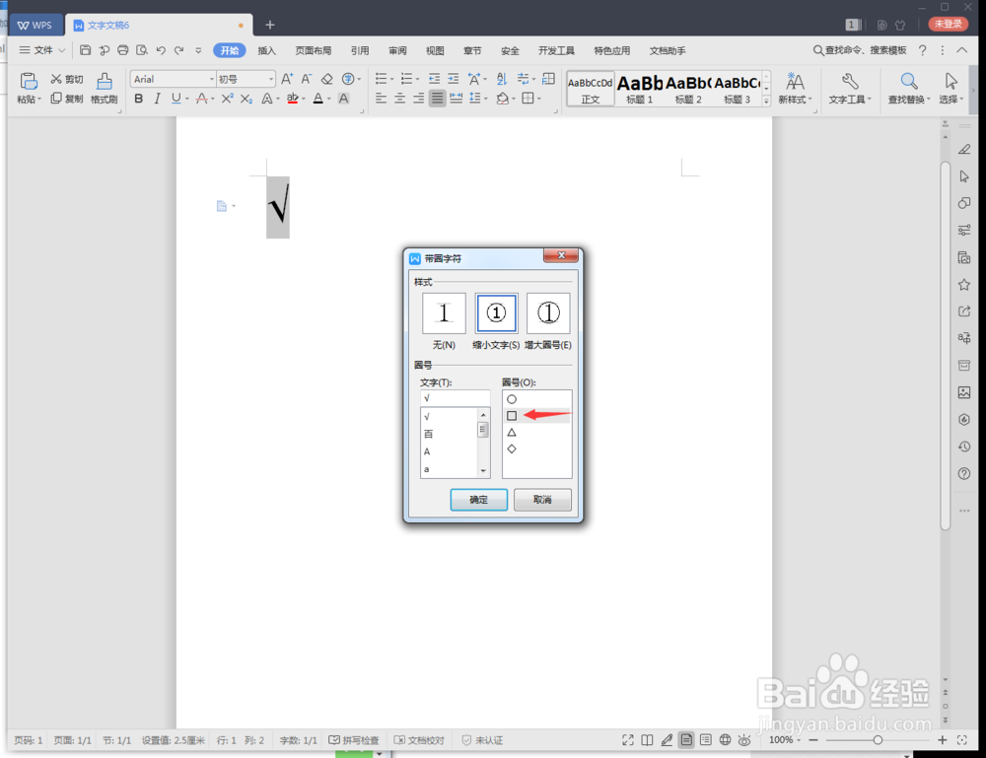This screenshot has width=986, height=758.
Task: Switch to the Insert (插入) tab
Action: pyautogui.click(x=266, y=50)
